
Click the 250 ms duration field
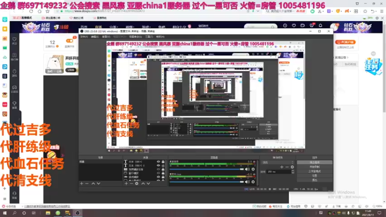pyautogui.click(x=279, y=172)
